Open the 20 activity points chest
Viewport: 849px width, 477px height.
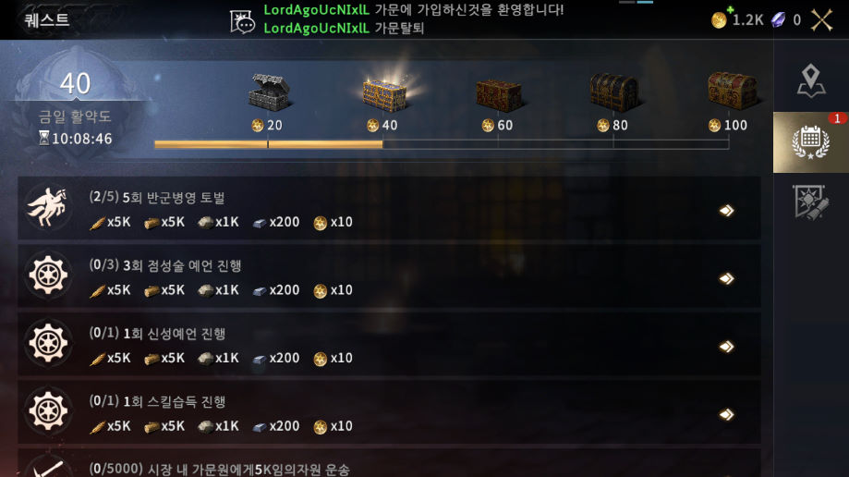tap(269, 92)
